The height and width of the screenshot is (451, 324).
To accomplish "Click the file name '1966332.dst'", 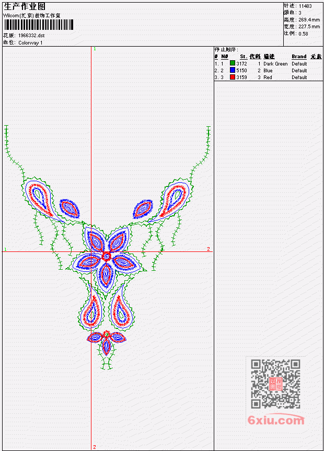I will pyautogui.click(x=31, y=36).
